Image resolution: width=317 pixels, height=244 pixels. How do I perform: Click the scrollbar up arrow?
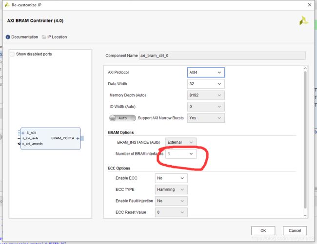(305, 68)
